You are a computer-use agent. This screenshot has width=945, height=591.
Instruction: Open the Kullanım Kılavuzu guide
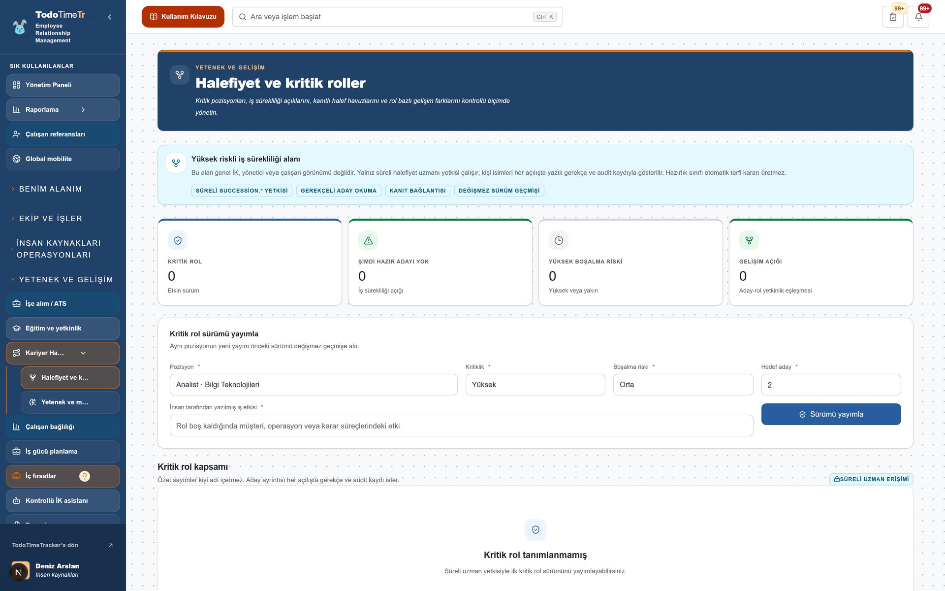click(183, 17)
